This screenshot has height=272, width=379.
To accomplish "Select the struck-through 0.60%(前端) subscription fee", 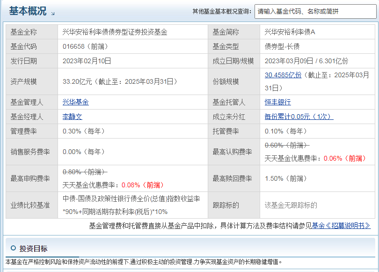I will coord(287,145).
